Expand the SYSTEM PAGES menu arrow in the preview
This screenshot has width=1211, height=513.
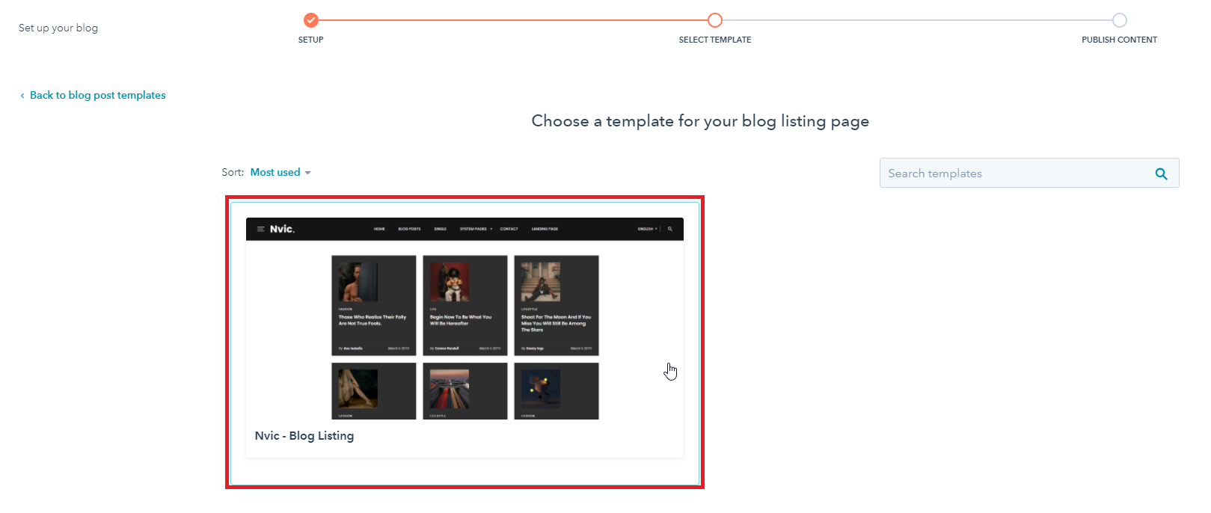(x=491, y=229)
